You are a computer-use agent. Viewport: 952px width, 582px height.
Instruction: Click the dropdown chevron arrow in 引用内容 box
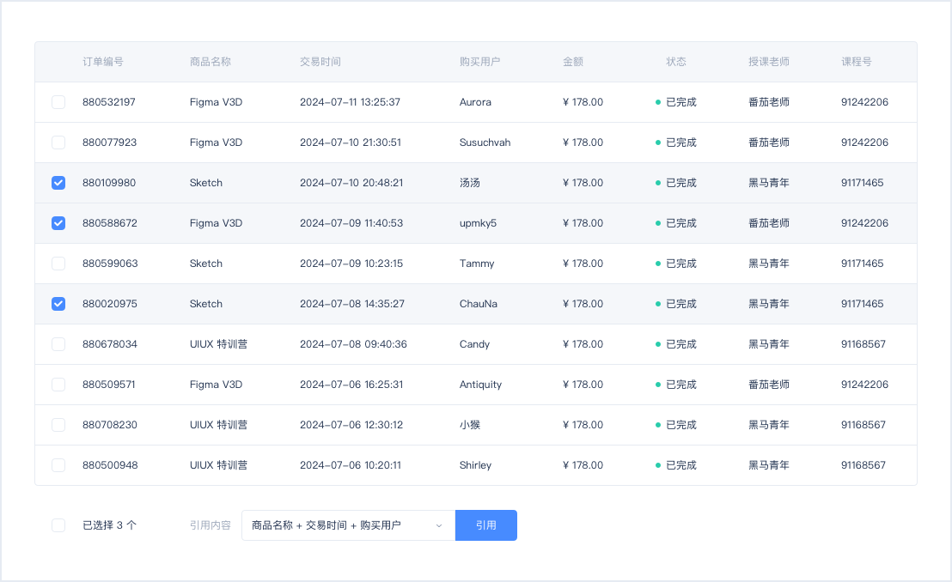[x=439, y=525]
